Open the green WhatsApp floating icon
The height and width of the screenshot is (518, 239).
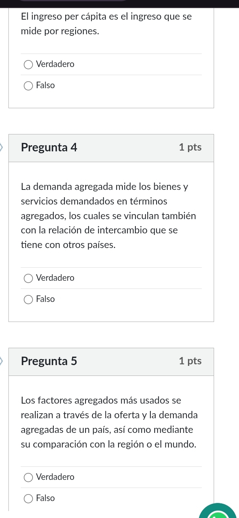pos(218,511)
